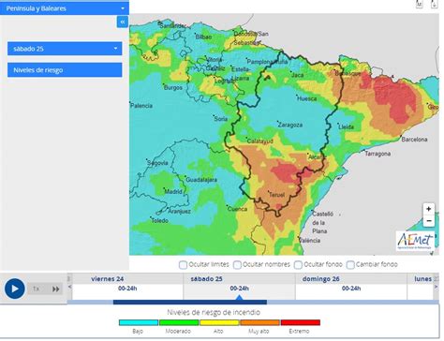This screenshot has width=444, height=341.
Task: Click 00-24h slot under domingo 26
Action: tap(351, 289)
